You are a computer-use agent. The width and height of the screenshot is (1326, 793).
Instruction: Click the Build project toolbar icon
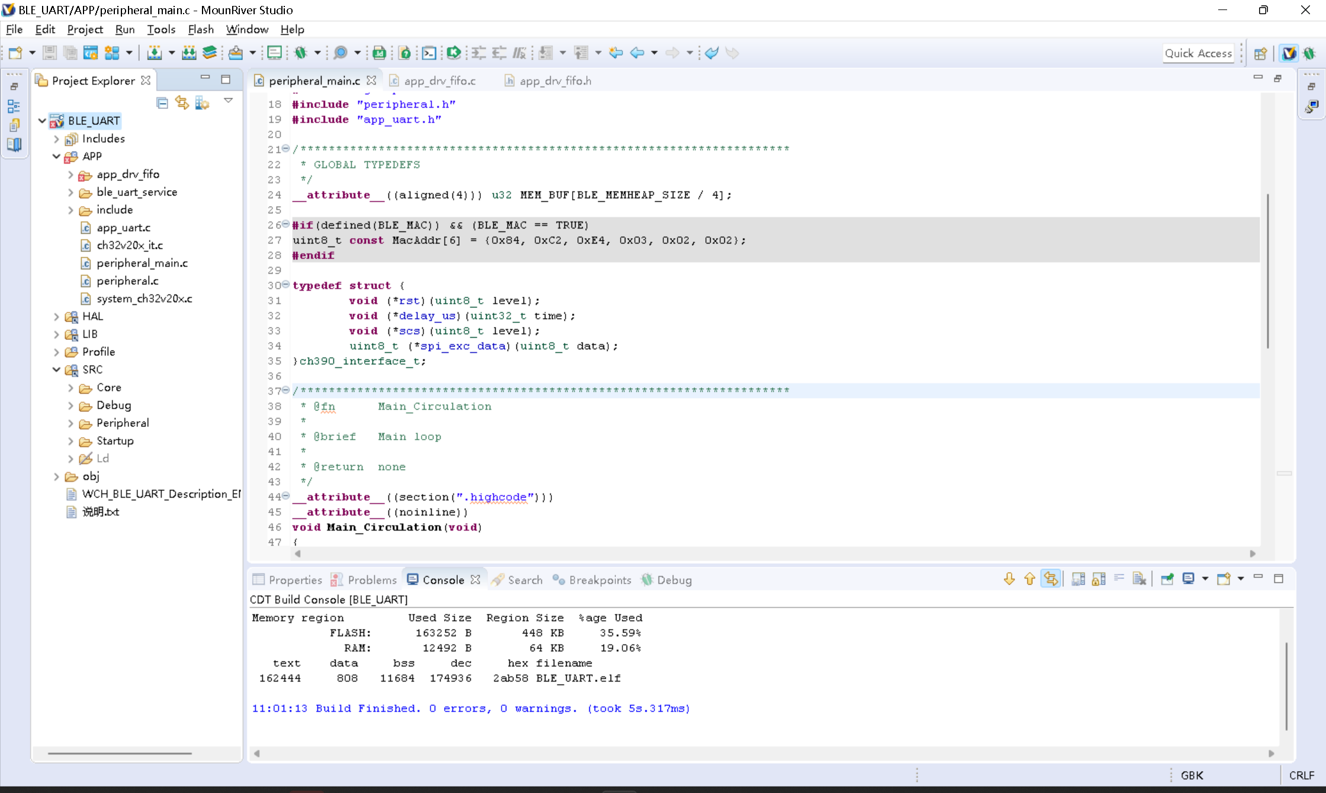pos(155,53)
